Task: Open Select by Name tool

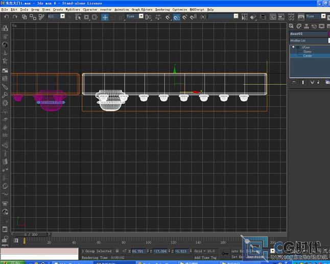Action: click(x=78, y=17)
